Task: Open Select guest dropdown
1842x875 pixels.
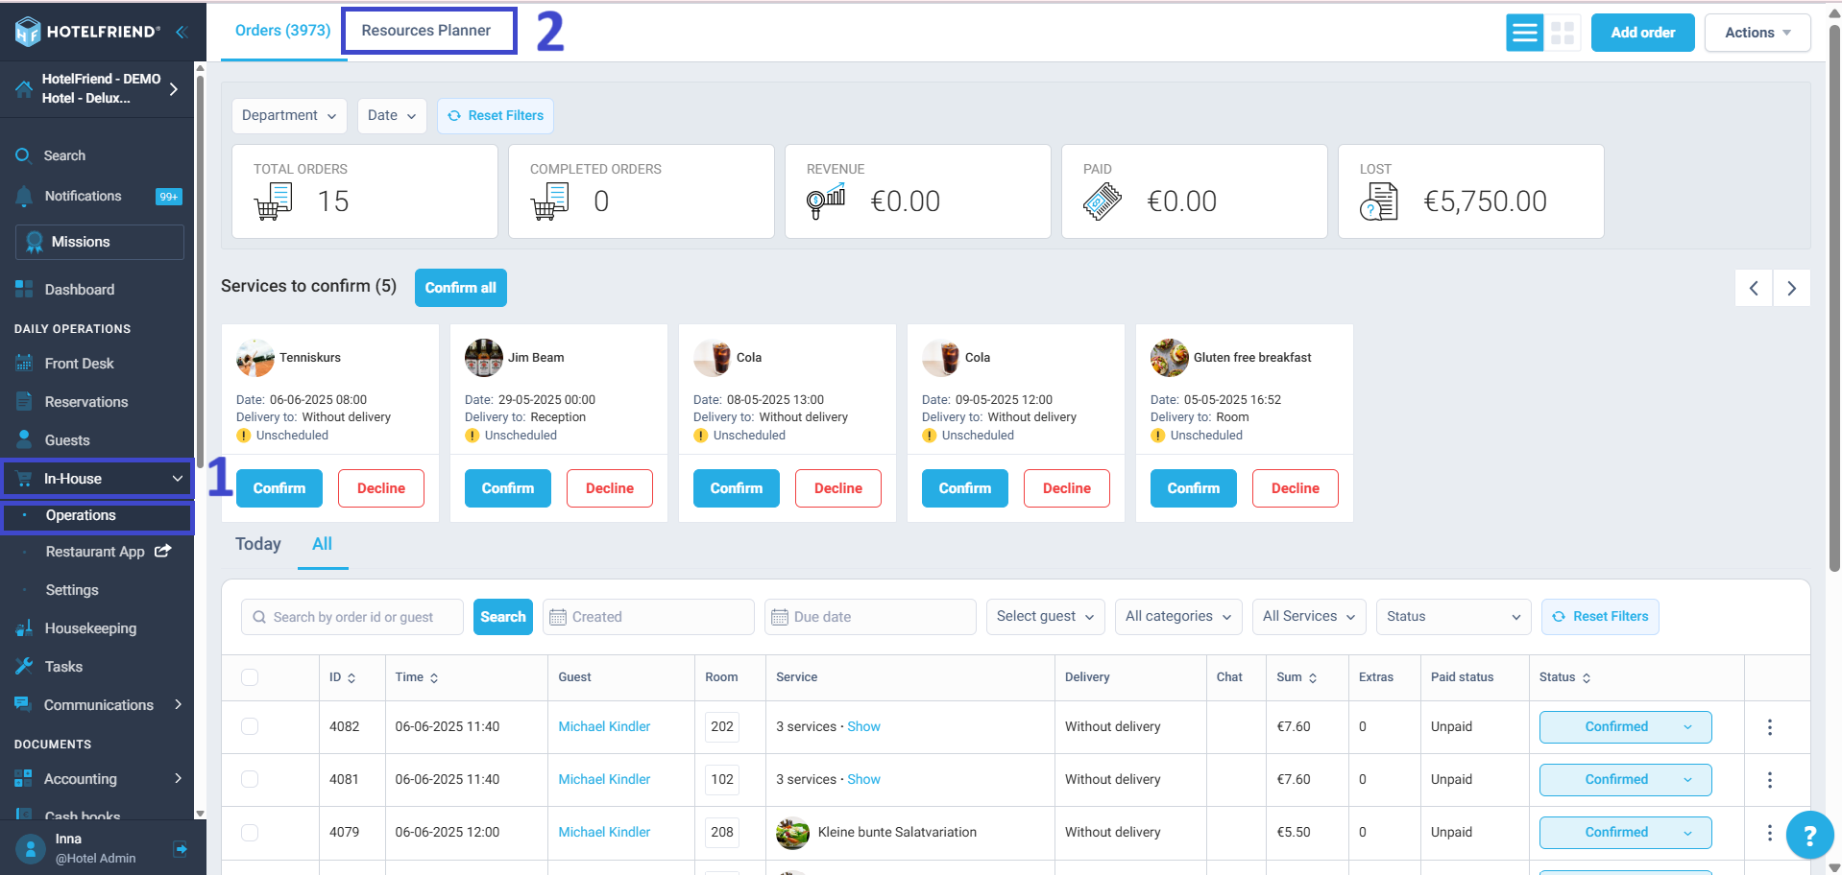Action: click(x=1045, y=617)
